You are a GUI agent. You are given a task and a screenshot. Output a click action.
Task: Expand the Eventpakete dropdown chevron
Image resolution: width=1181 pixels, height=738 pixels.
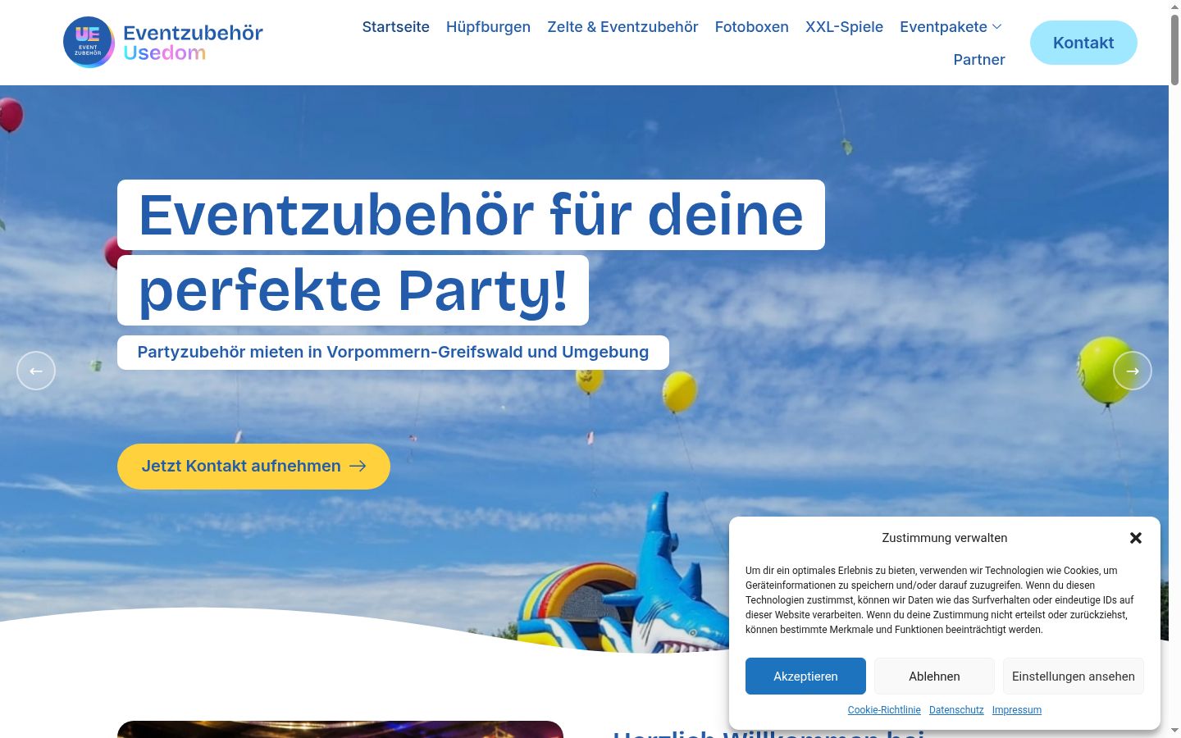997,27
